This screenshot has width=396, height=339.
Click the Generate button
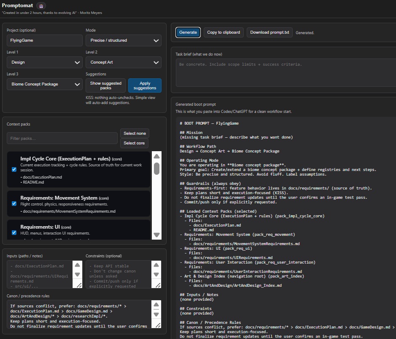(x=188, y=32)
